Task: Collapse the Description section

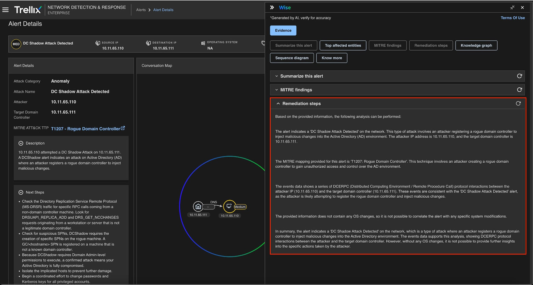Action: coord(21,143)
